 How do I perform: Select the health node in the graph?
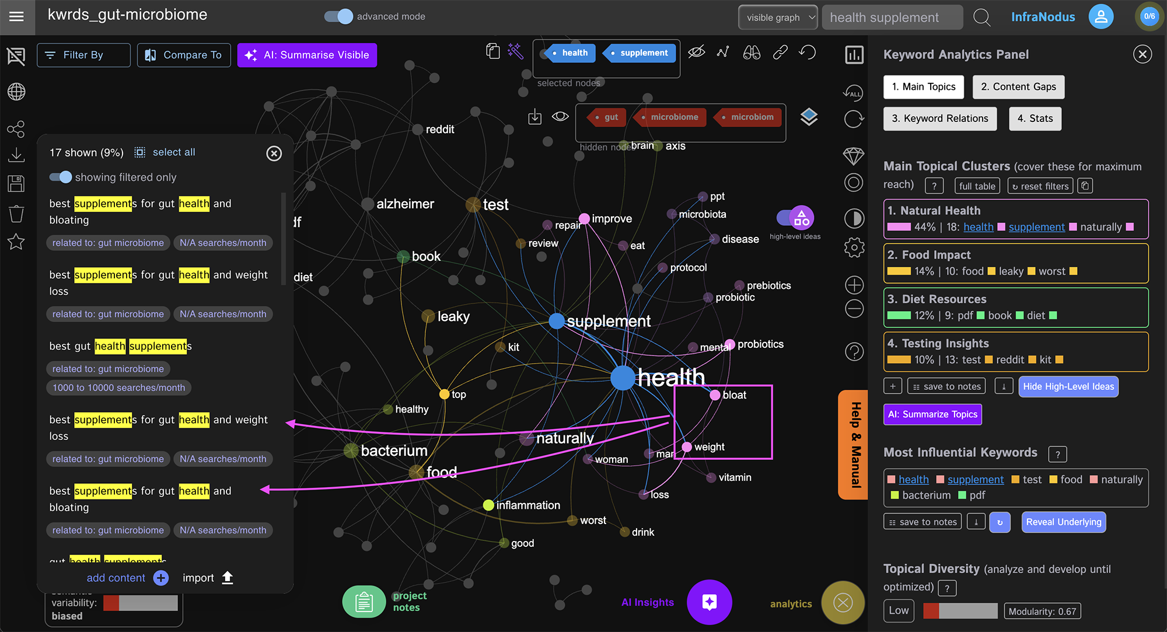point(623,378)
